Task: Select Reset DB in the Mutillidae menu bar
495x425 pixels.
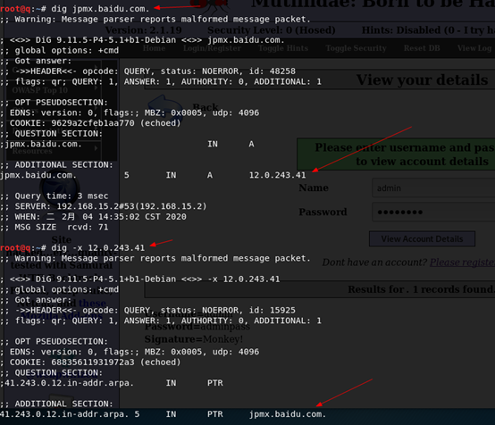Action: click(x=422, y=48)
